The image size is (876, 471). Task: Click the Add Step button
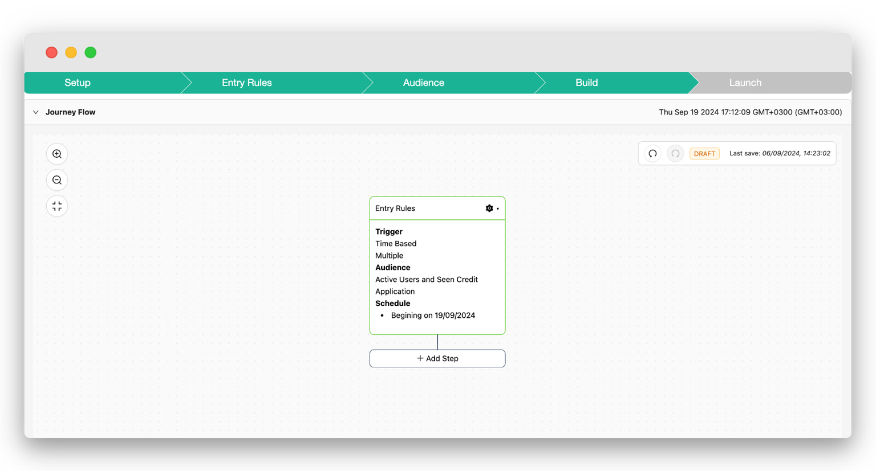(437, 358)
